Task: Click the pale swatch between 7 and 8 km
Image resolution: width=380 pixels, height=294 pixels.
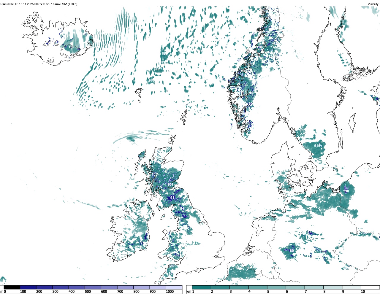Action: (x=314, y=287)
